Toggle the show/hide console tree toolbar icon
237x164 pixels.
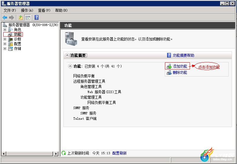coord(28,18)
